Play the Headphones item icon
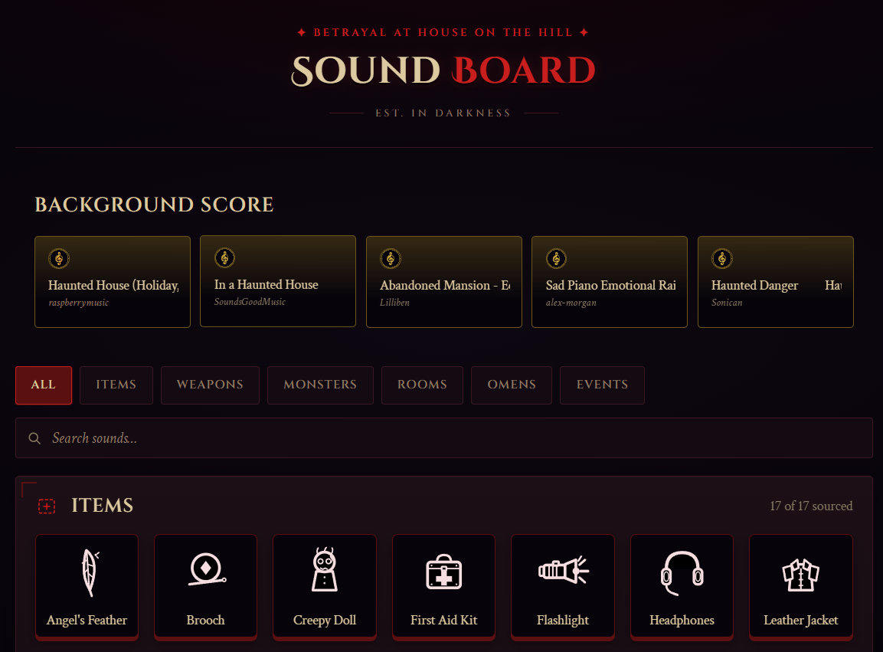This screenshot has height=652, width=883. pyautogui.click(x=682, y=572)
